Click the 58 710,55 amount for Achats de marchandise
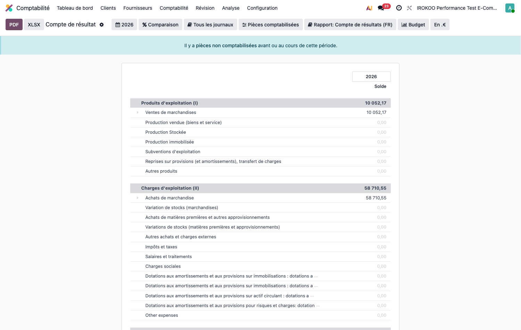521x330 pixels. (x=376, y=198)
